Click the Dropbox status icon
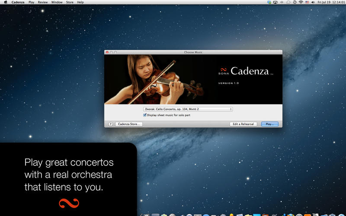Screen dimensions: 346x216 click(x=269, y=2)
